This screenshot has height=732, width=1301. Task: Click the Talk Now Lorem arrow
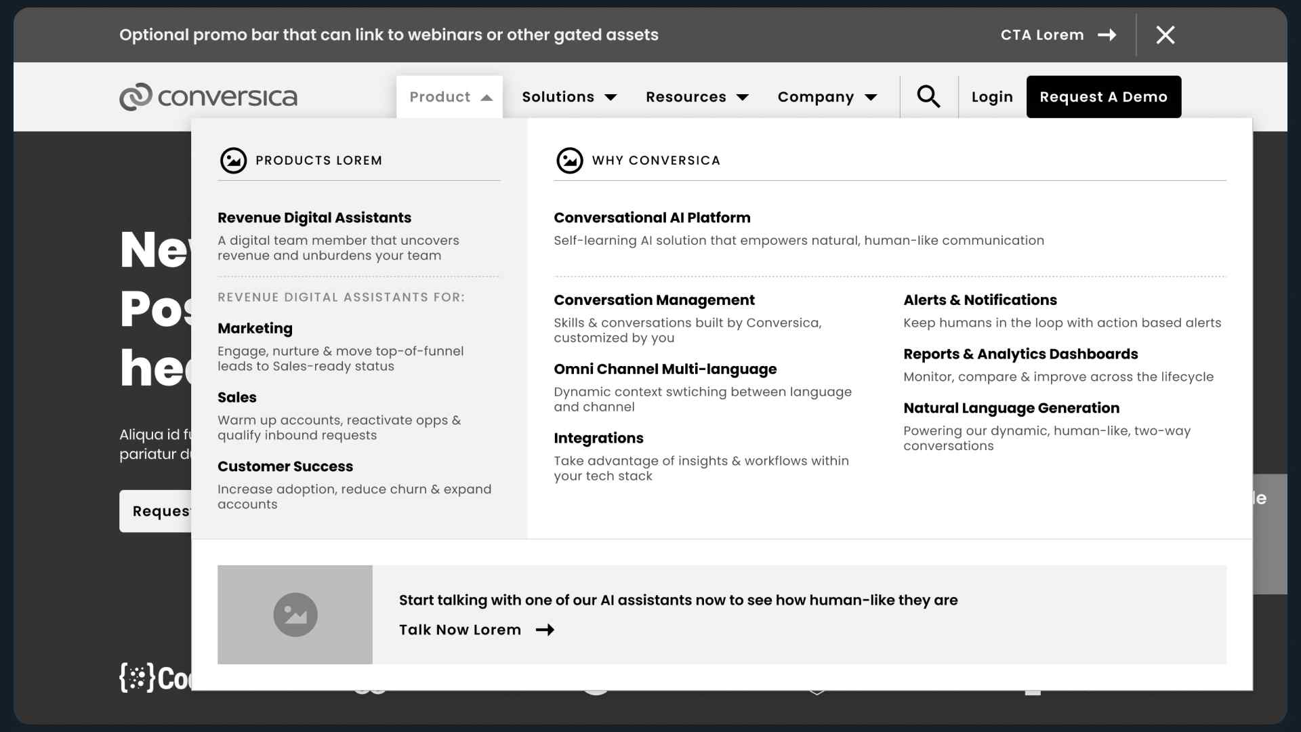545,630
